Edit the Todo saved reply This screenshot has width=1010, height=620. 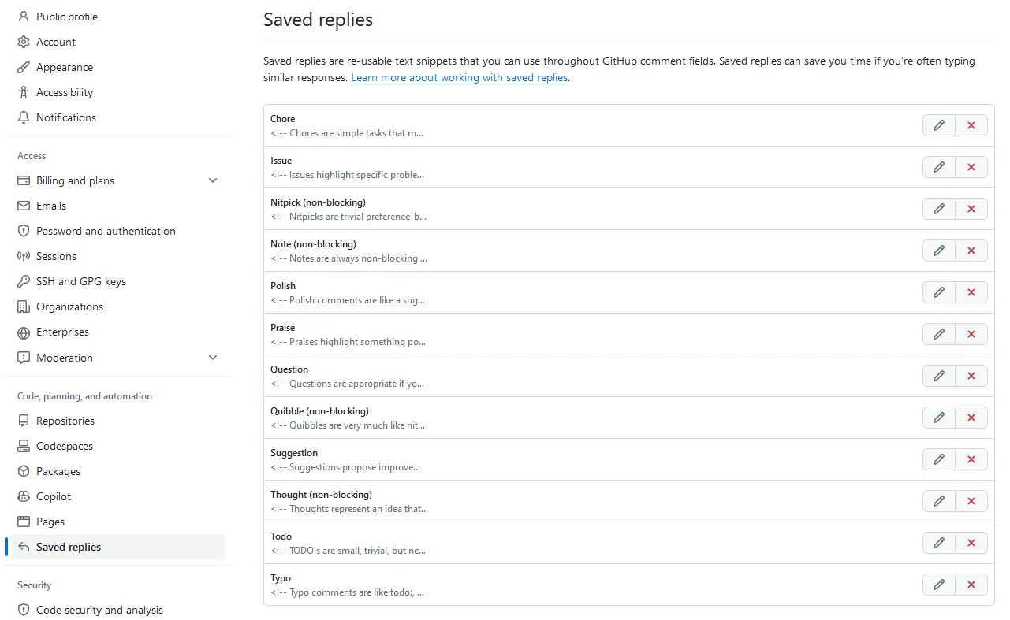tap(938, 543)
